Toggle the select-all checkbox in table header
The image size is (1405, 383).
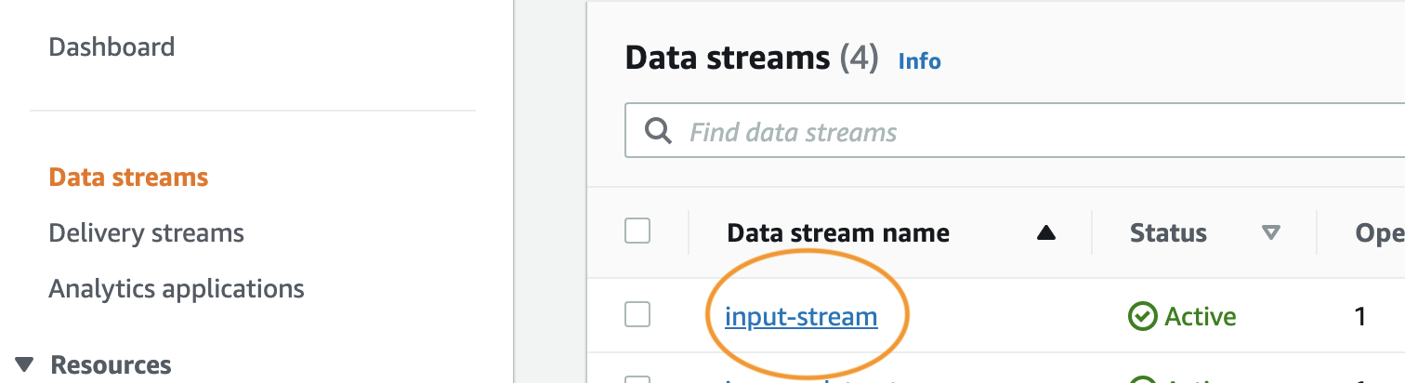pos(637,231)
